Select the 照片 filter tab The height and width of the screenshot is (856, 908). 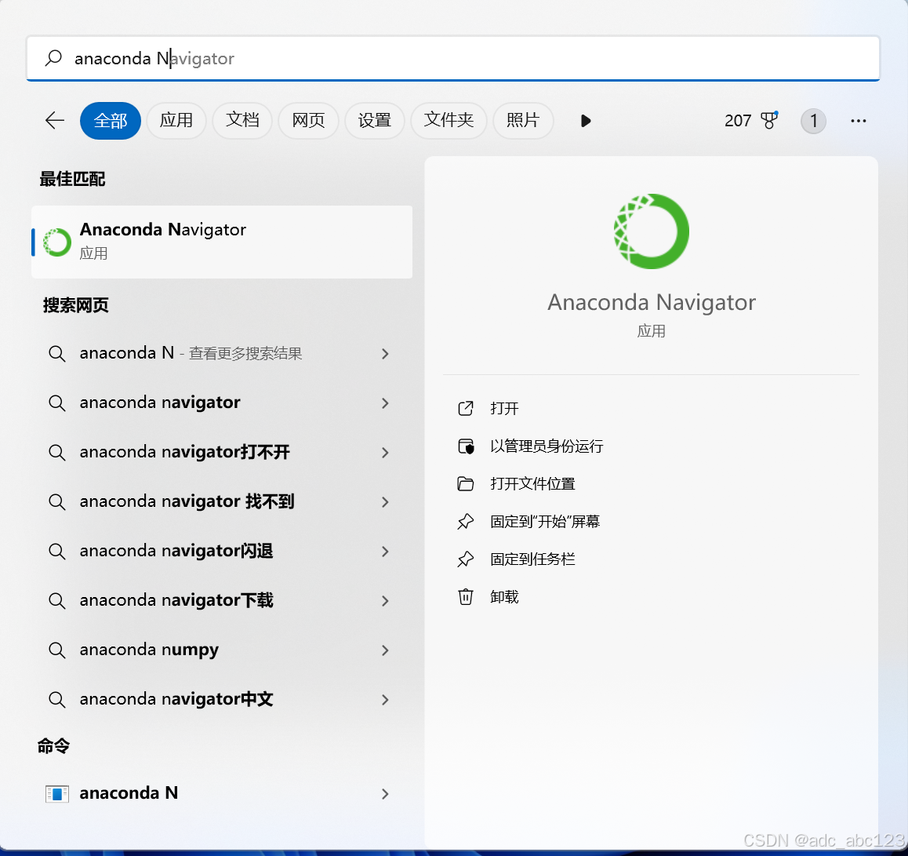[523, 121]
